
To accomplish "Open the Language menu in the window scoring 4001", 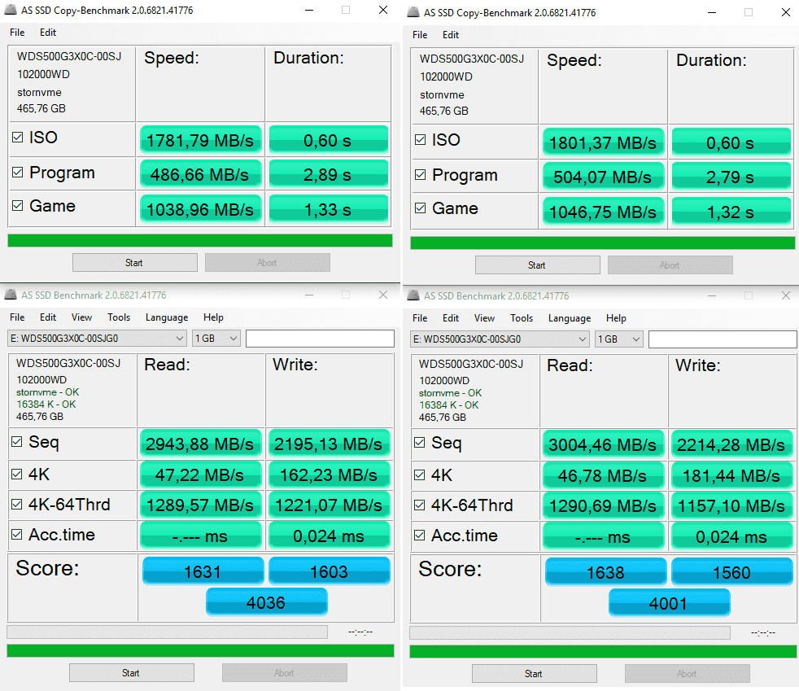I will click(569, 318).
